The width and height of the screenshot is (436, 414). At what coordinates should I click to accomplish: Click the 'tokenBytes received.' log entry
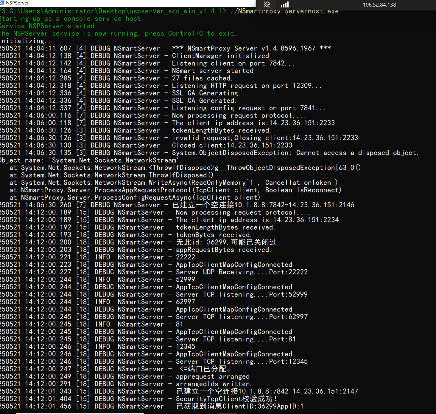[126, 235]
